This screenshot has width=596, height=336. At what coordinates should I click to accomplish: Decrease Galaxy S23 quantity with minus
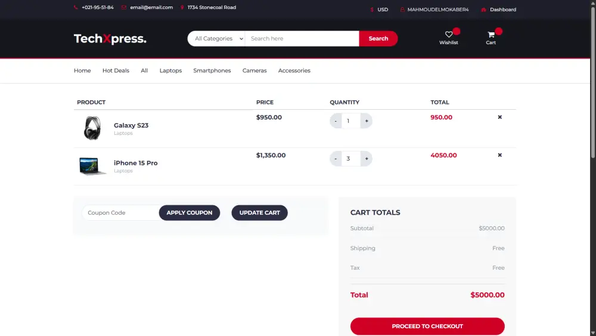(336, 121)
